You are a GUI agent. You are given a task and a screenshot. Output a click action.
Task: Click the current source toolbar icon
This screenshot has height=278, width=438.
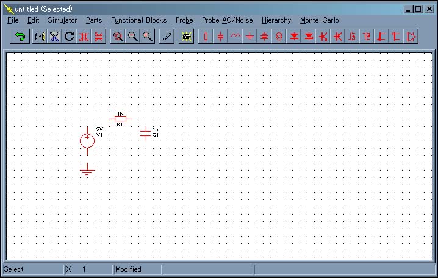click(x=279, y=37)
